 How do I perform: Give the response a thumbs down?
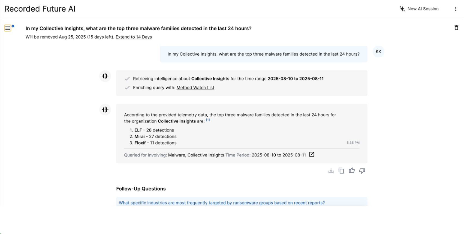362,171
